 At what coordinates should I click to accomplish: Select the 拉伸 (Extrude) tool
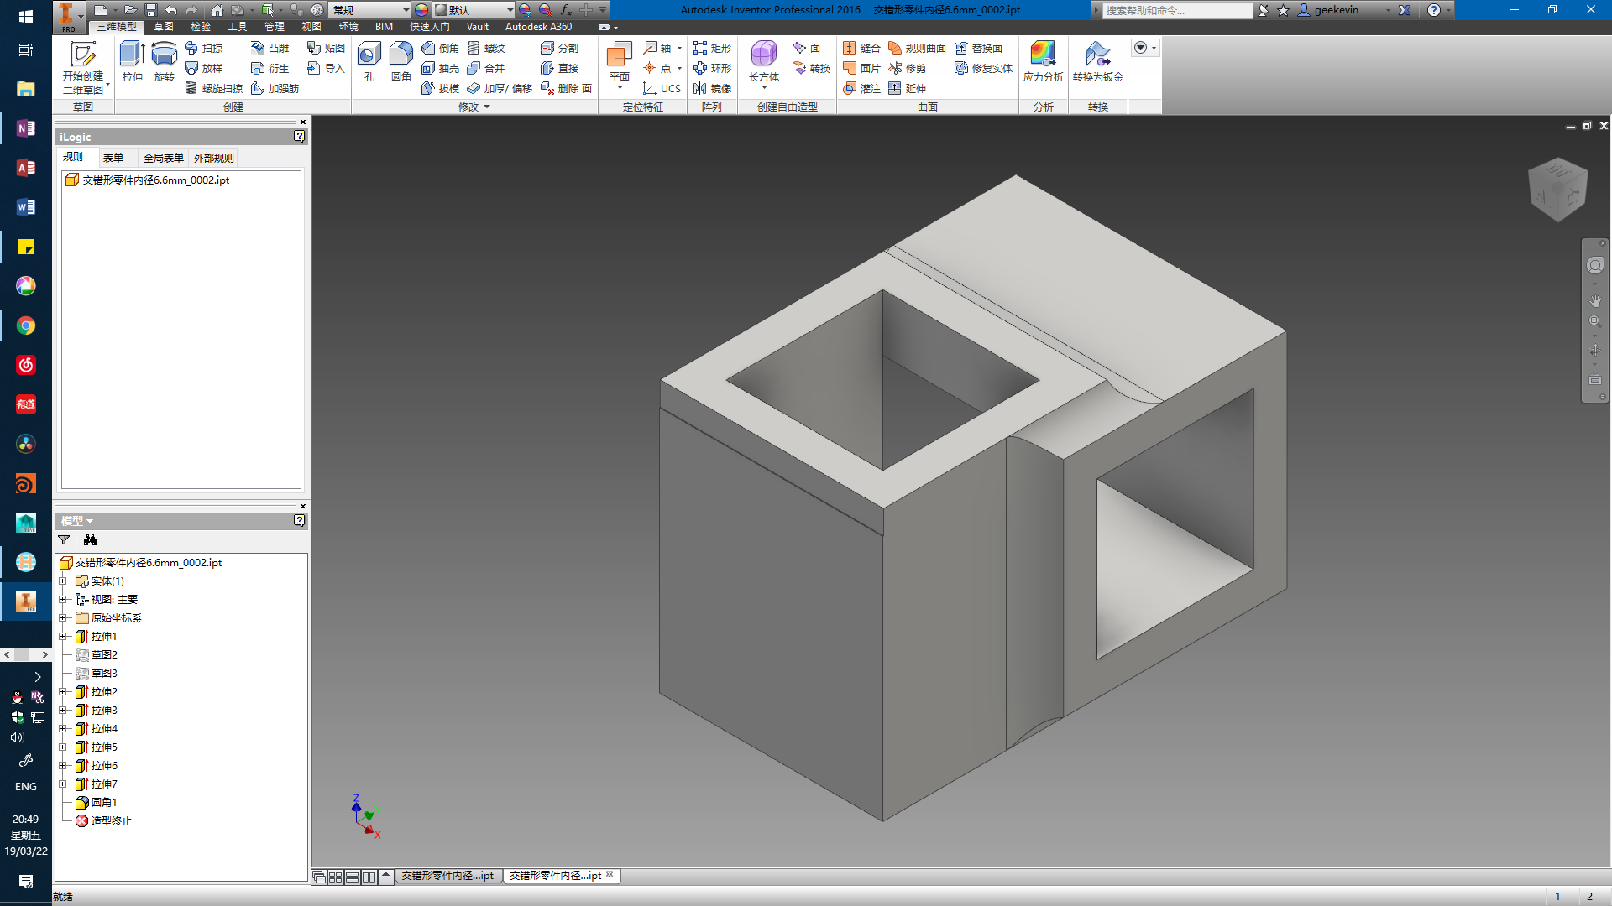132,62
